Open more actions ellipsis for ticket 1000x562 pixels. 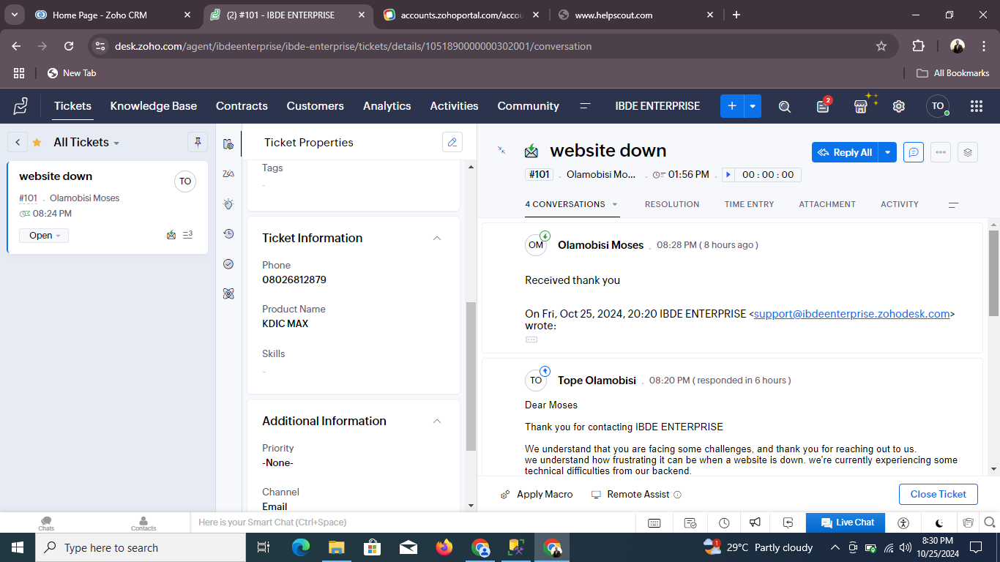[941, 152]
